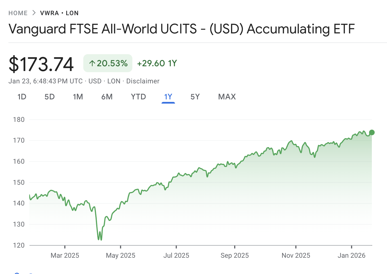Click the VWRA • LON breadcrumb
Screen dimensions: 387x274
click(x=59, y=13)
